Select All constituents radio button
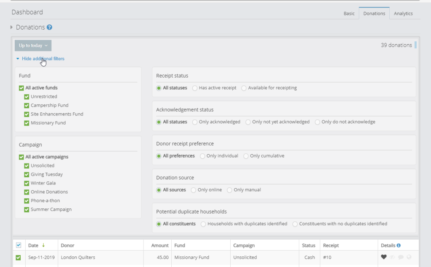This screenshot has width=431, height=267. coord(159,224)
